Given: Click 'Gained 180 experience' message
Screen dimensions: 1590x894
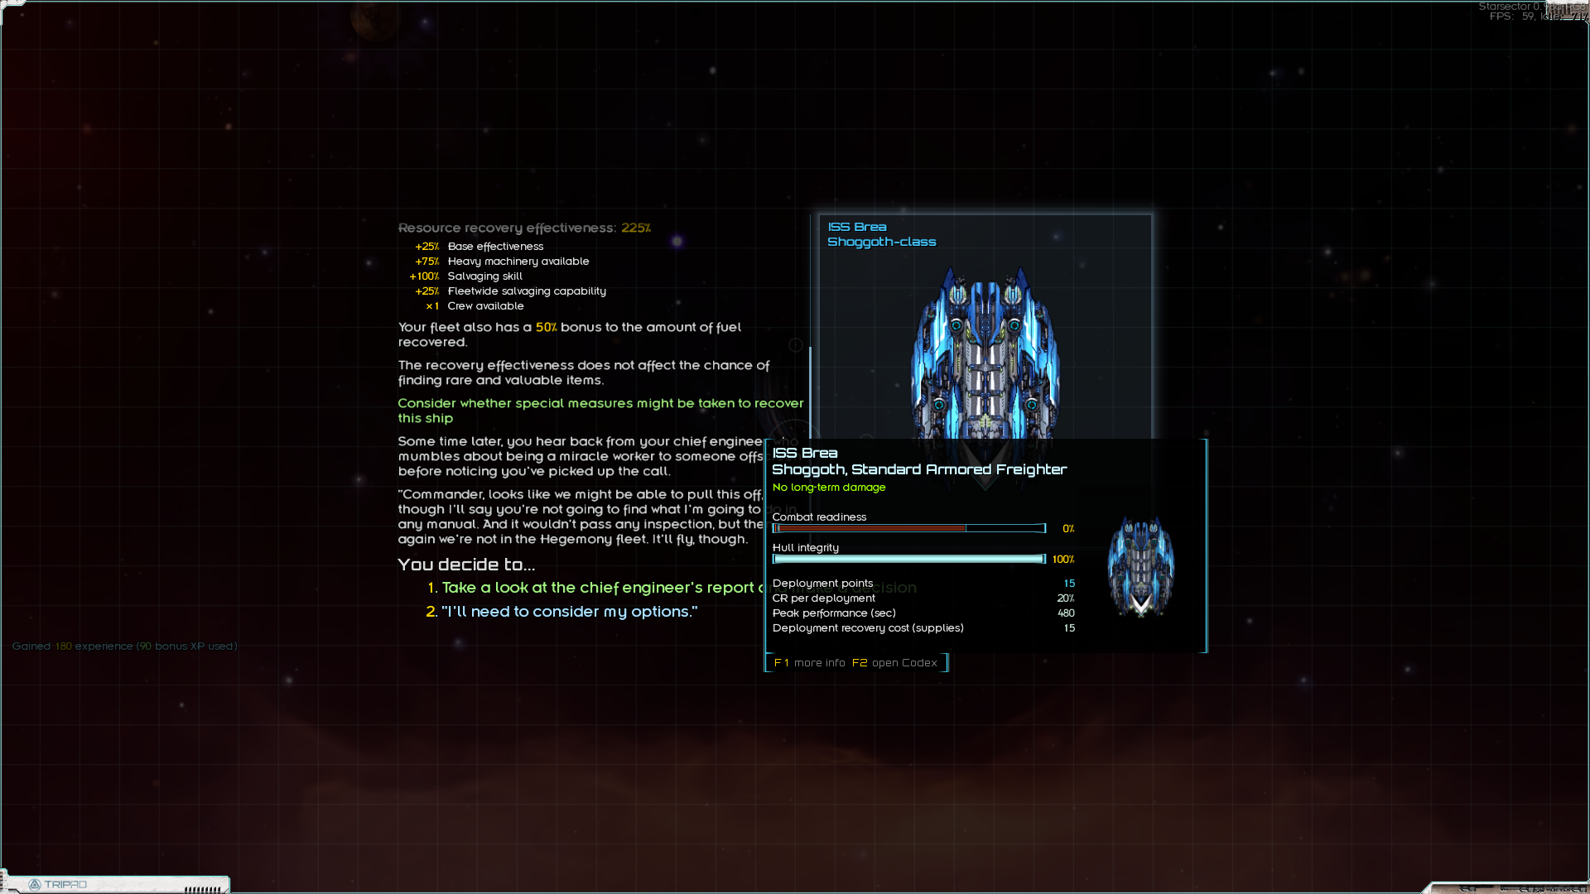Looking at the screenshot, I should click(x=124, y=646).
